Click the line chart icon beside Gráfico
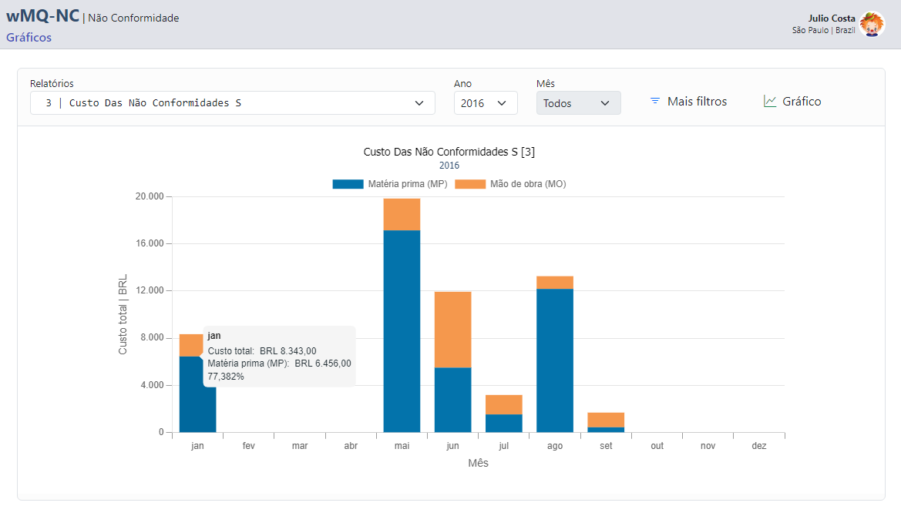This screenshot has width=901, height=516. (x=769, y=101)
